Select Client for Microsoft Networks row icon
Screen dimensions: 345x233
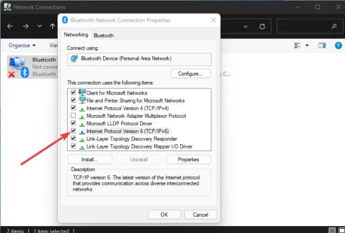82,92
